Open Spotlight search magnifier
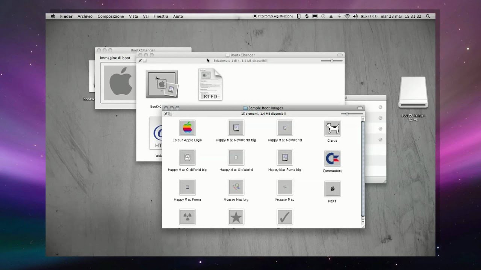 tap(428, 16)
